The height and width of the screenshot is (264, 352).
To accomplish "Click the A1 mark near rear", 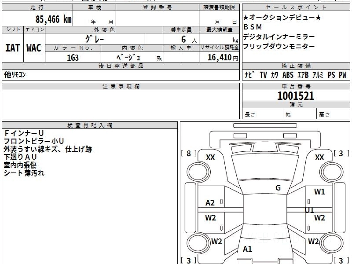I will coord(248,249).
